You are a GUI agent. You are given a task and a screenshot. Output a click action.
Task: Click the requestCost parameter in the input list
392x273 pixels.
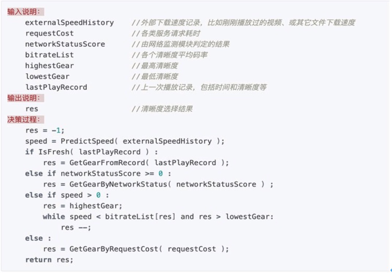(49, 33)
